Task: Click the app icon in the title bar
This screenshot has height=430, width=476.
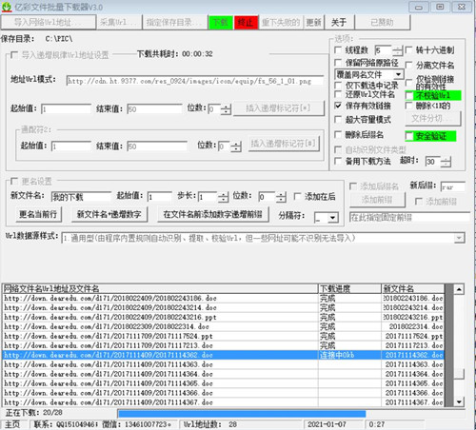Action: click(x=7, y=7)
